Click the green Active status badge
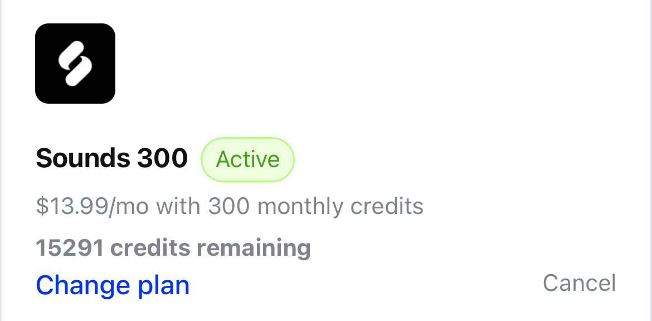 point(248,160)
